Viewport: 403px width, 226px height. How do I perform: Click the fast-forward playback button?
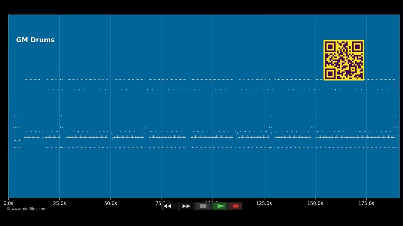(x=186, y=206)
